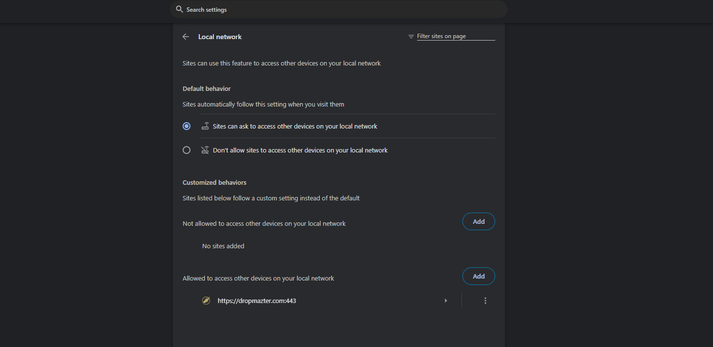Add a site to the Allowed list

pos(479,276)
